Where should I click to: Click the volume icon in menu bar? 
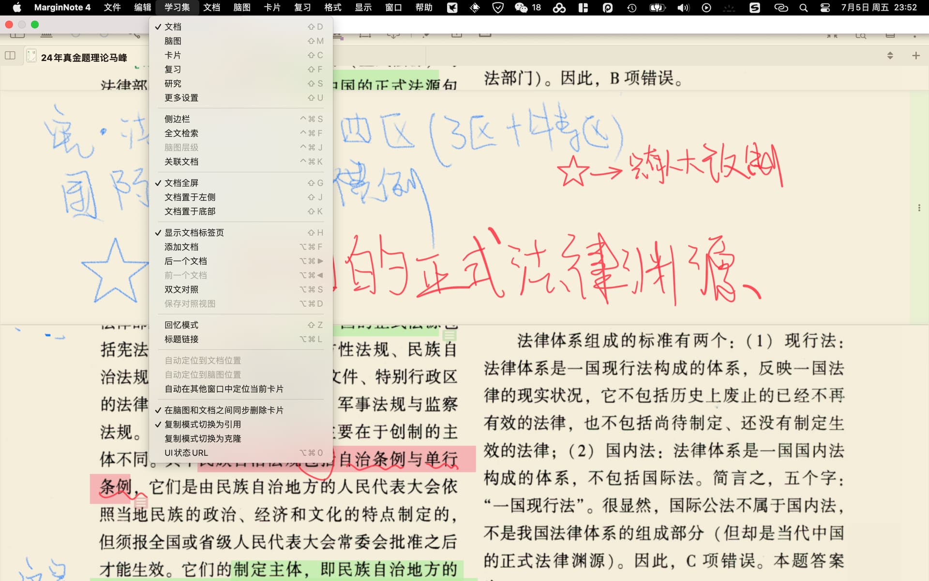pyautogui.click(x=683, y=7)
